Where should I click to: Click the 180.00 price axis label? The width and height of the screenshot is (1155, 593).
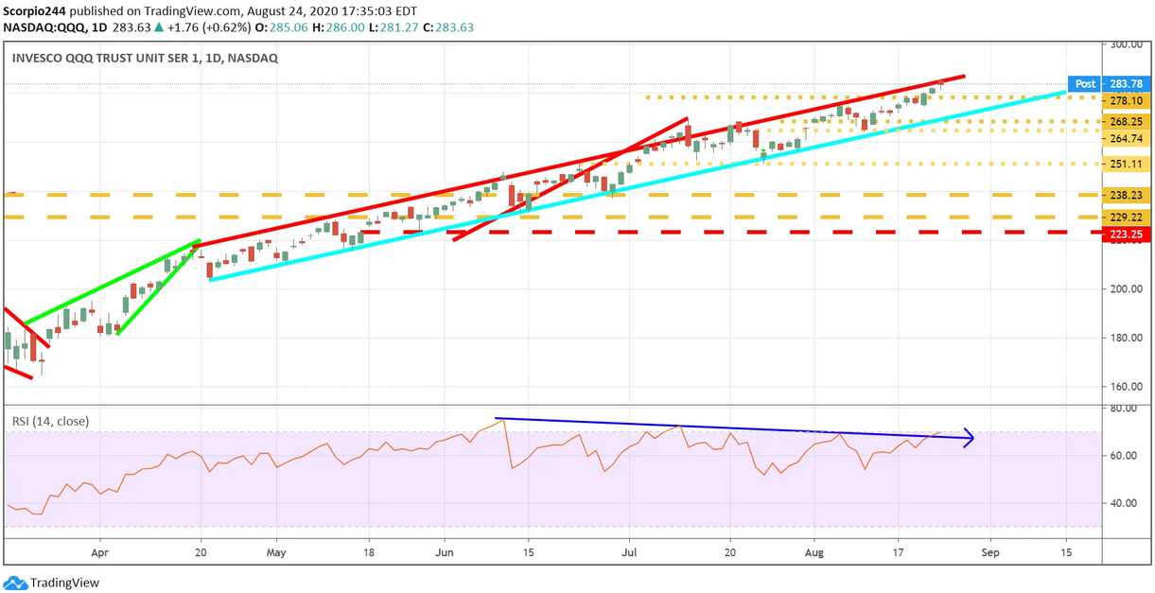pos(1126,339)
